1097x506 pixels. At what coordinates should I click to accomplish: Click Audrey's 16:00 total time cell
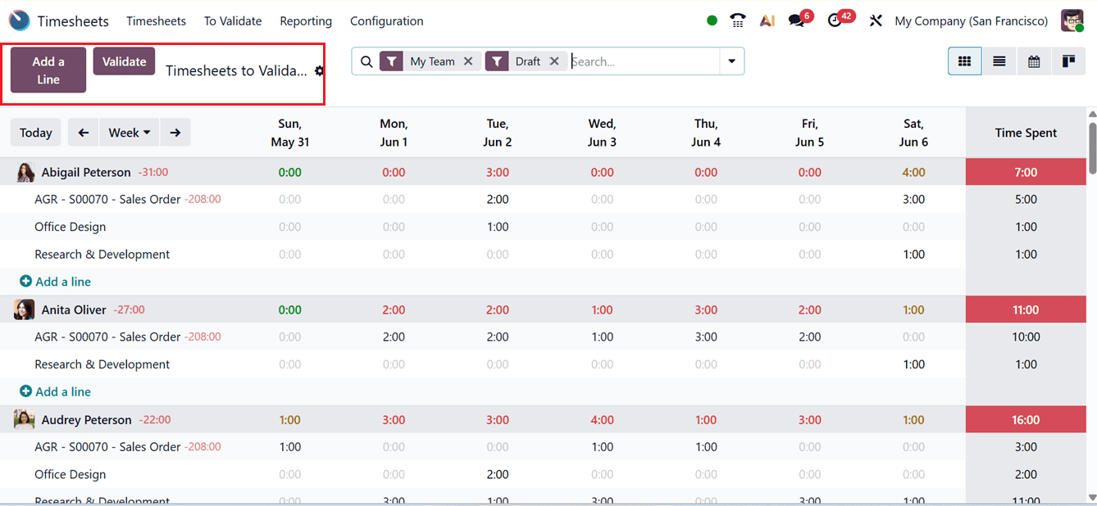1026,419
